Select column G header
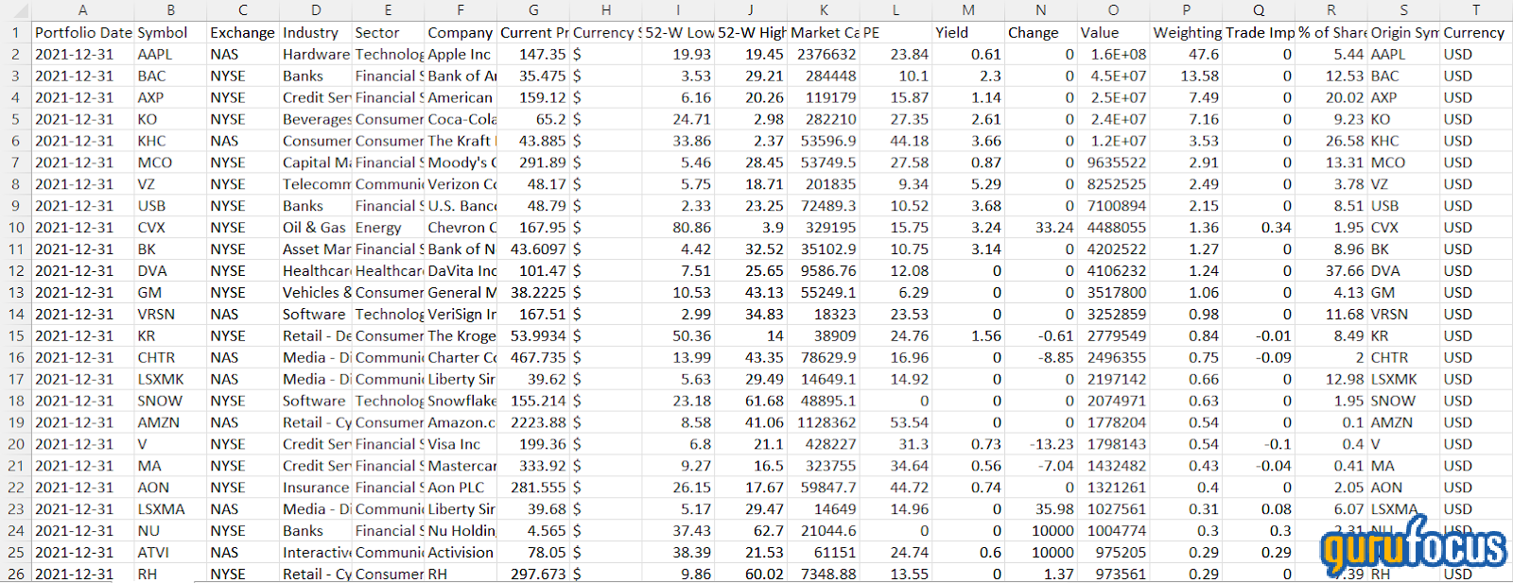Viewport: 1513px width, 583px height. (x=534, y=10)
